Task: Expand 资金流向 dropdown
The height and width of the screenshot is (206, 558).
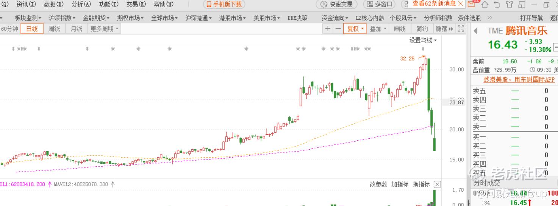Action: pyautogui.click(x=335, y=18)
